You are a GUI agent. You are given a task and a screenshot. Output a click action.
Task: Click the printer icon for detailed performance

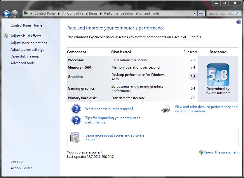pyautogui.click(x=166, y=109)
